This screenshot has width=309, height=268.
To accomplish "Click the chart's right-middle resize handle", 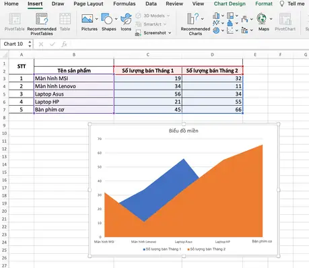I will (279, 190).
